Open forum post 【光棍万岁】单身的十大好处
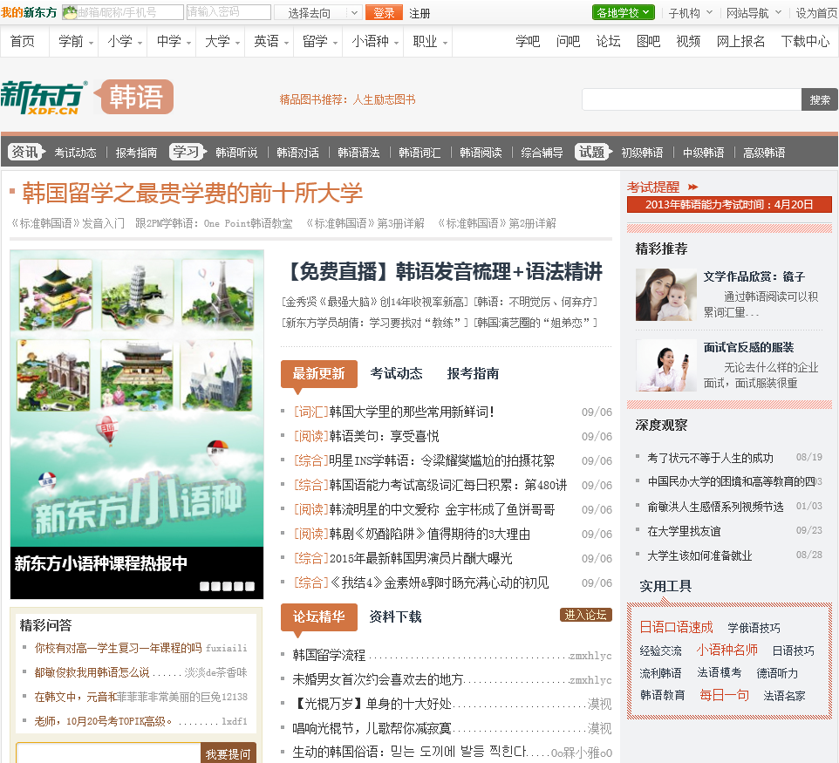839x763 pixels. tap(372, 705)
